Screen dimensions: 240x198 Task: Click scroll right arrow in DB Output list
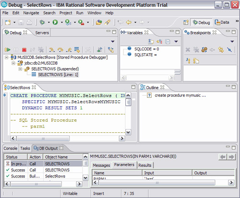pyautogui.click(x=79, y=184)
